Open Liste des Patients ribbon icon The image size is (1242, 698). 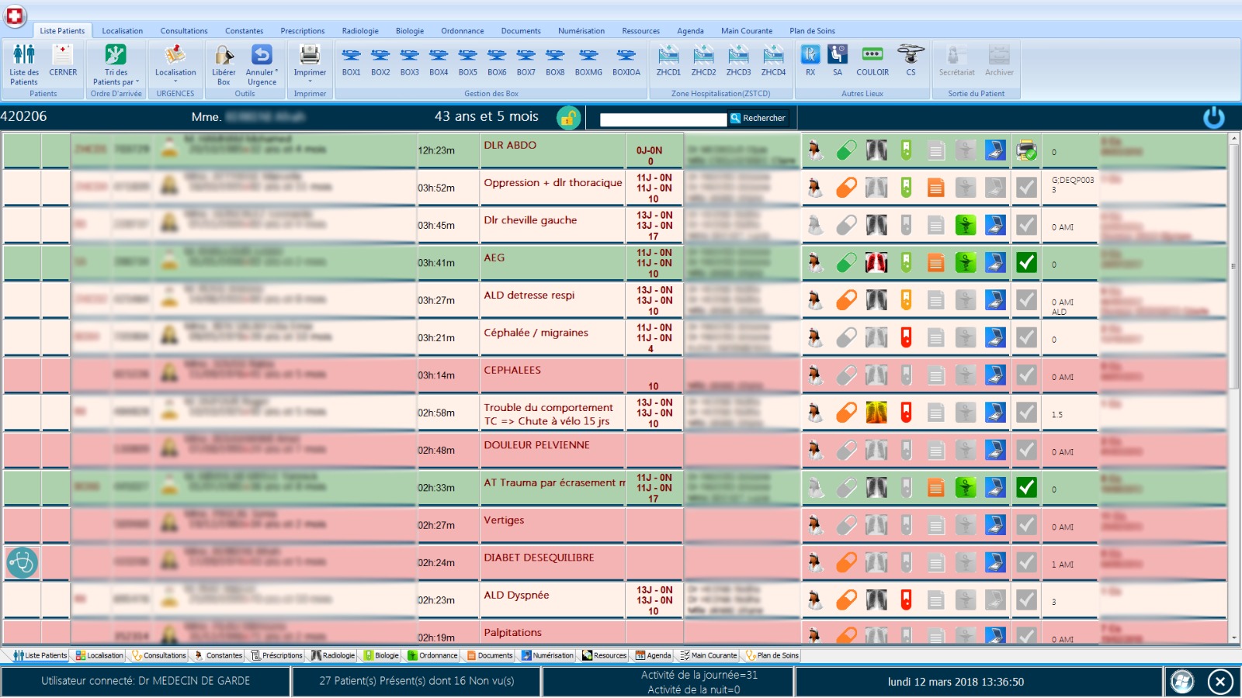coord(23,64)
